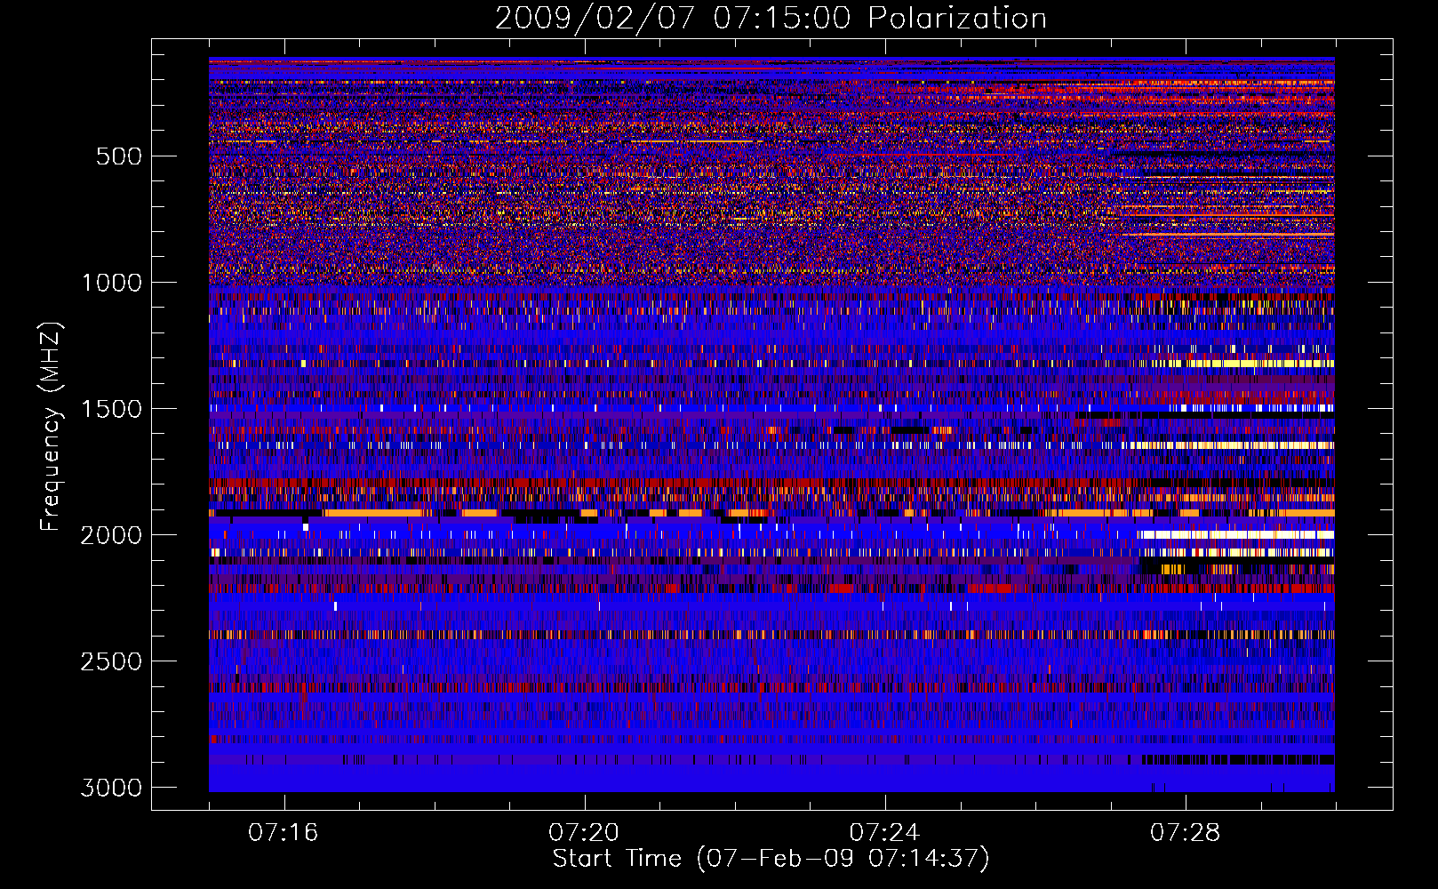Click the 2500 frequency tick label
This screenshot has height=889, width=1438.
(111, 661)
